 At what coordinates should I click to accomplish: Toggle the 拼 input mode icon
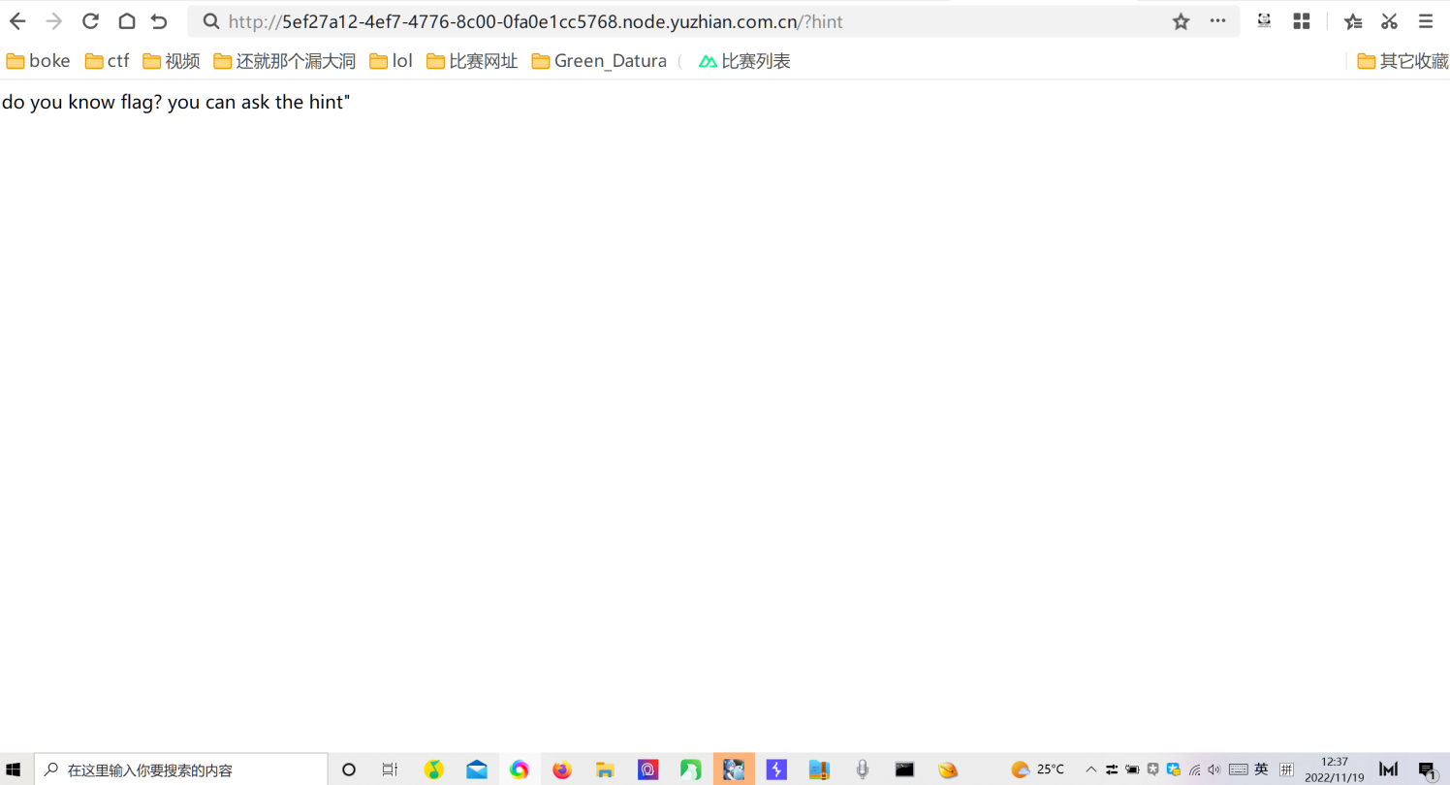(x=1285, y=769)
